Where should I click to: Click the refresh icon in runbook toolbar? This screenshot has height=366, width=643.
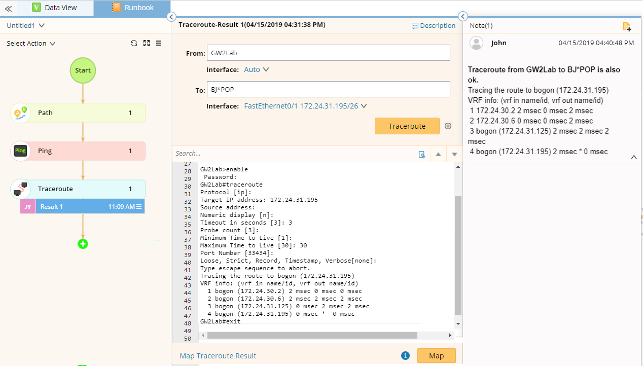tap(134, 44)
